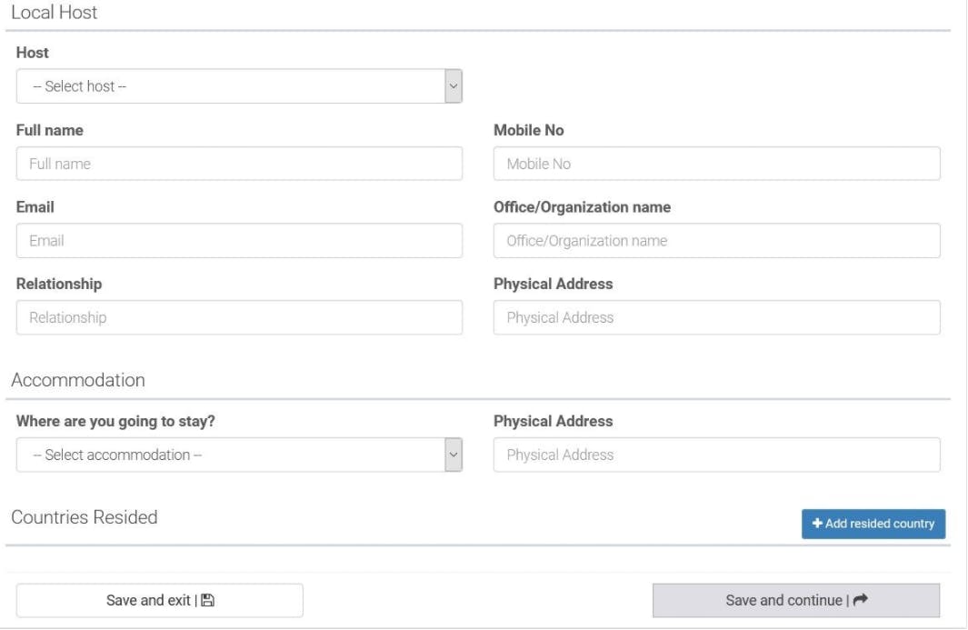
Task: Click the Local Host section heading
Action: pos(55,13)
